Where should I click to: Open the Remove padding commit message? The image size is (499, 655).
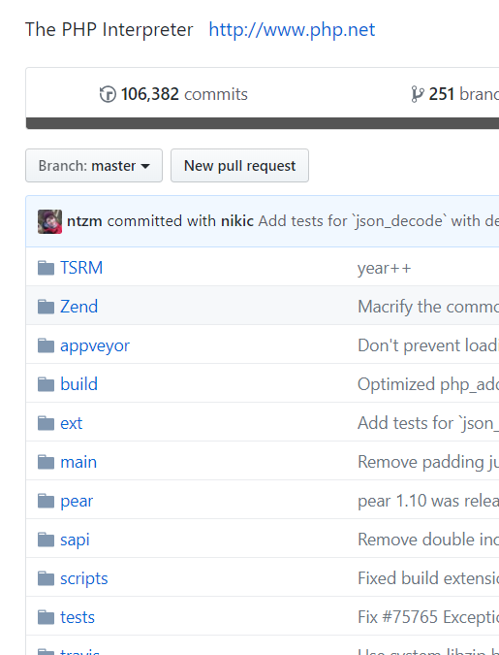[x=428, y=462]
